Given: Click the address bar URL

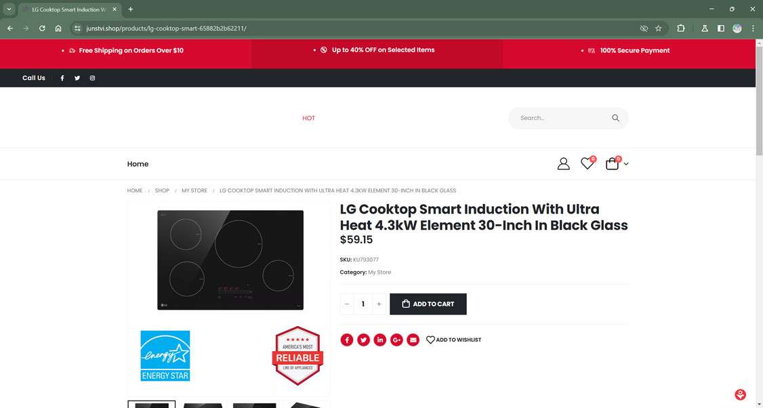Looking at the screenshot, I should 167,28.
